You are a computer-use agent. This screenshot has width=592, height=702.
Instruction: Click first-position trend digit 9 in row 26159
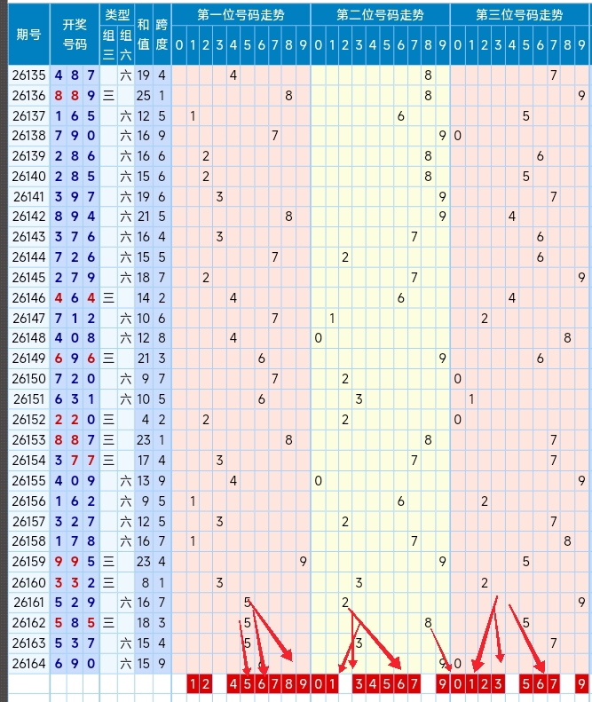304,562
